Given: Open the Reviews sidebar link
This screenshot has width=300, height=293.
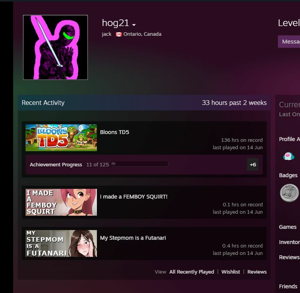Looking at the screenshot, I should coord(289,257).
